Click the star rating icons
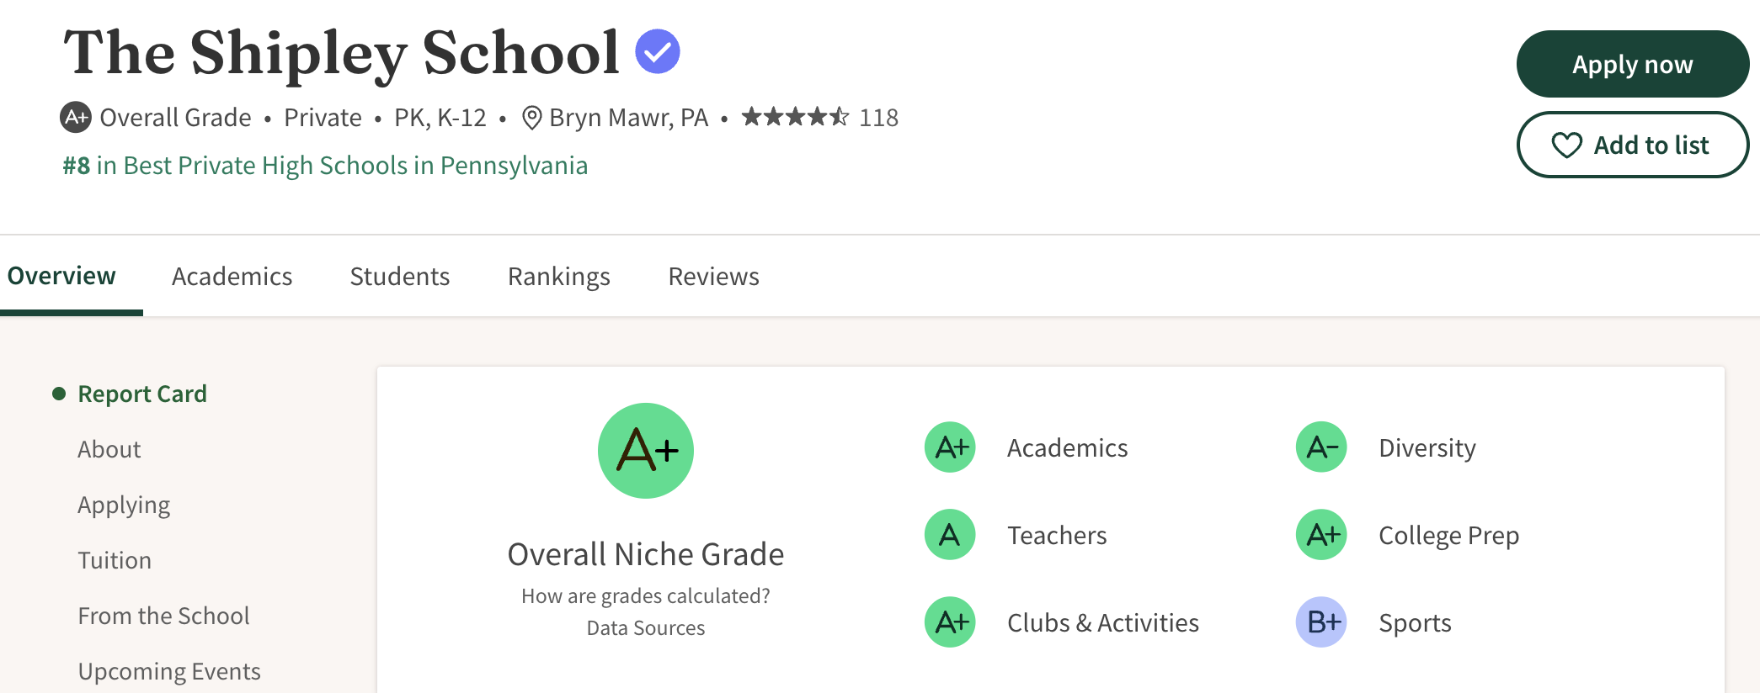 pyautogui.click(x=795, y=117)
